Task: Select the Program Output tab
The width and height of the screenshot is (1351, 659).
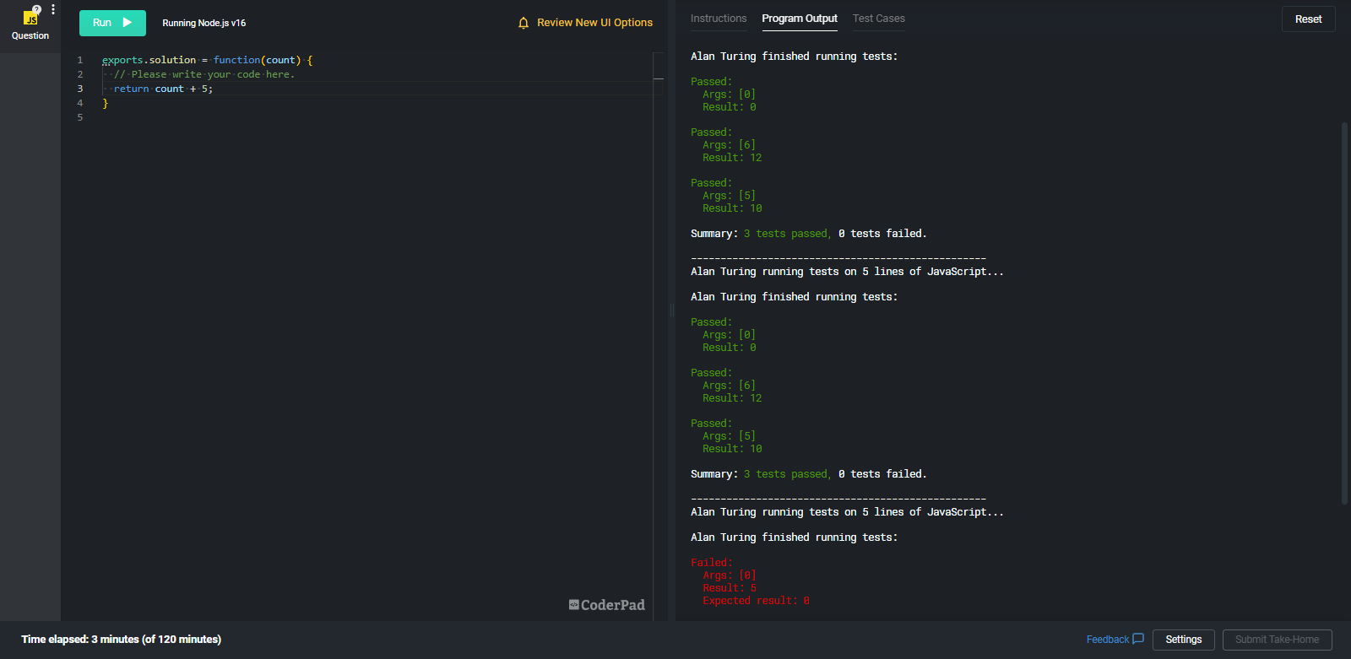Action: [x=799, y=19]
